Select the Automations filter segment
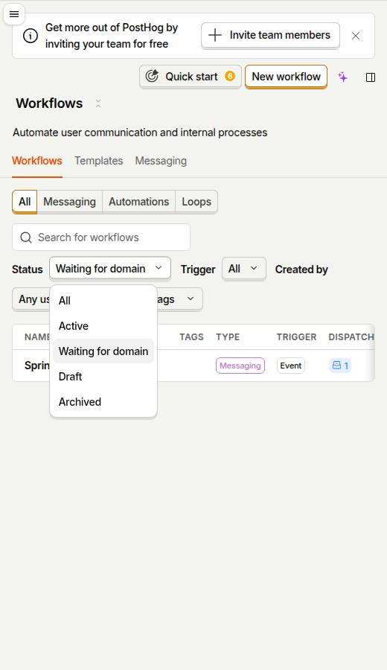 (x=139, y=202)
